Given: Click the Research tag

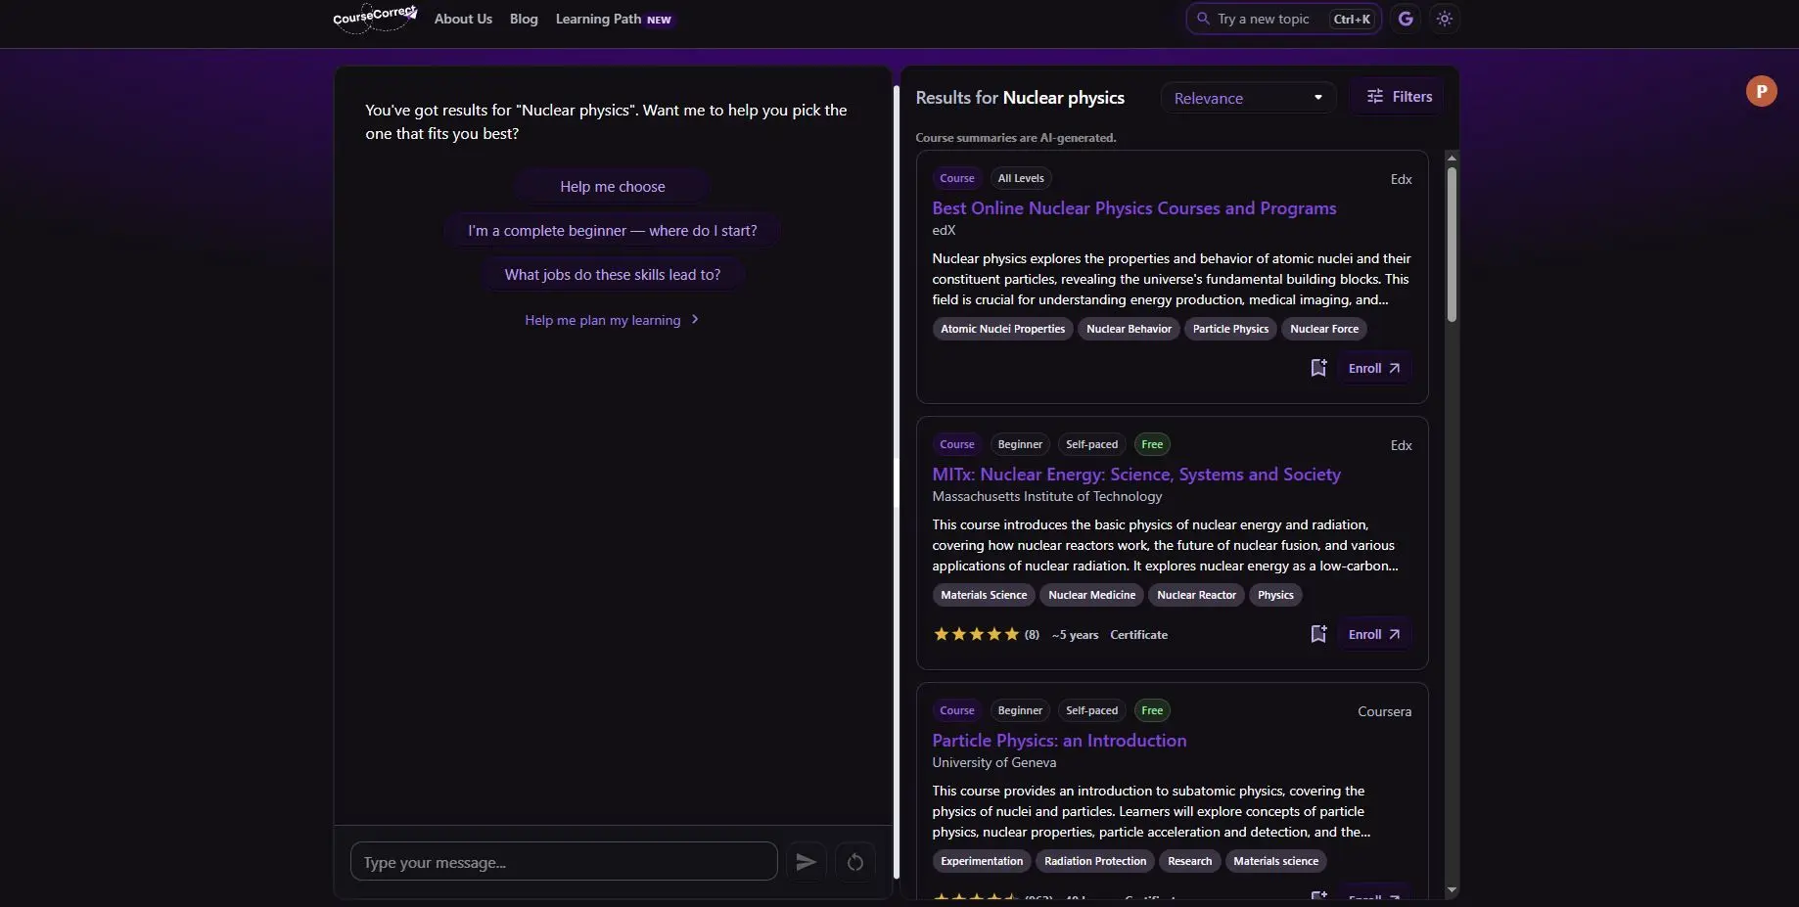Looking at the screenshot, I should pyautogui.click(x=1189, y=861).
